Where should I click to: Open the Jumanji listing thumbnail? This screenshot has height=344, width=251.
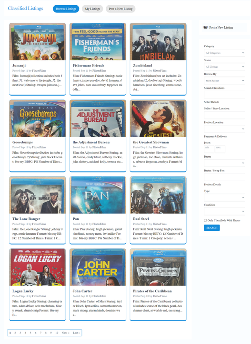[x=37, y=42]
